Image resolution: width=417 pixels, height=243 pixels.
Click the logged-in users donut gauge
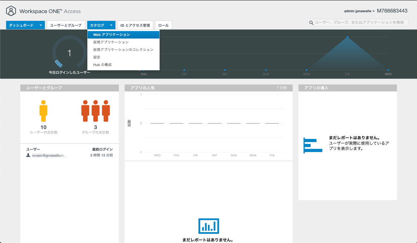69,52
